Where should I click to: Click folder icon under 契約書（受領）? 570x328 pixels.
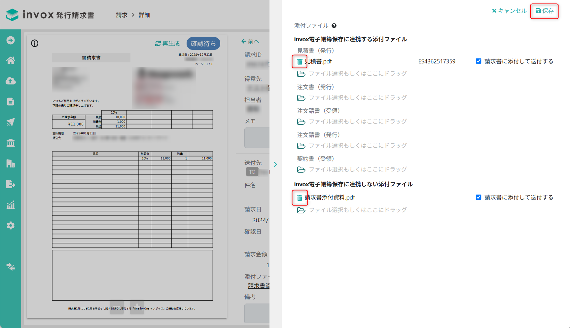pyautogui.click(x=301, y=169)
